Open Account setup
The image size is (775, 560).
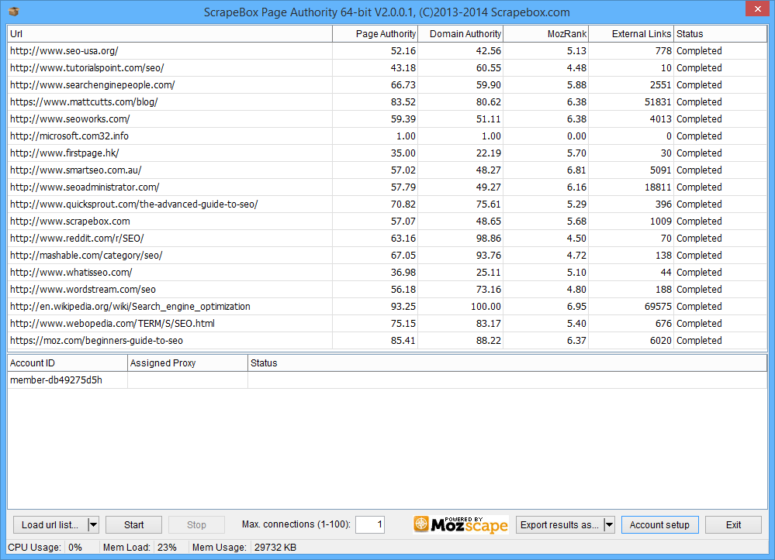pos(659,525)
